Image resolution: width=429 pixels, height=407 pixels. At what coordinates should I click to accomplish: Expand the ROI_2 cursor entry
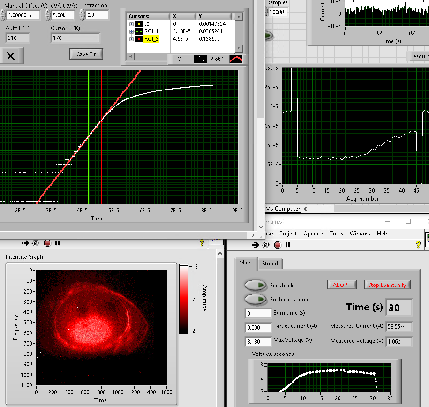[x=131, y=39]
